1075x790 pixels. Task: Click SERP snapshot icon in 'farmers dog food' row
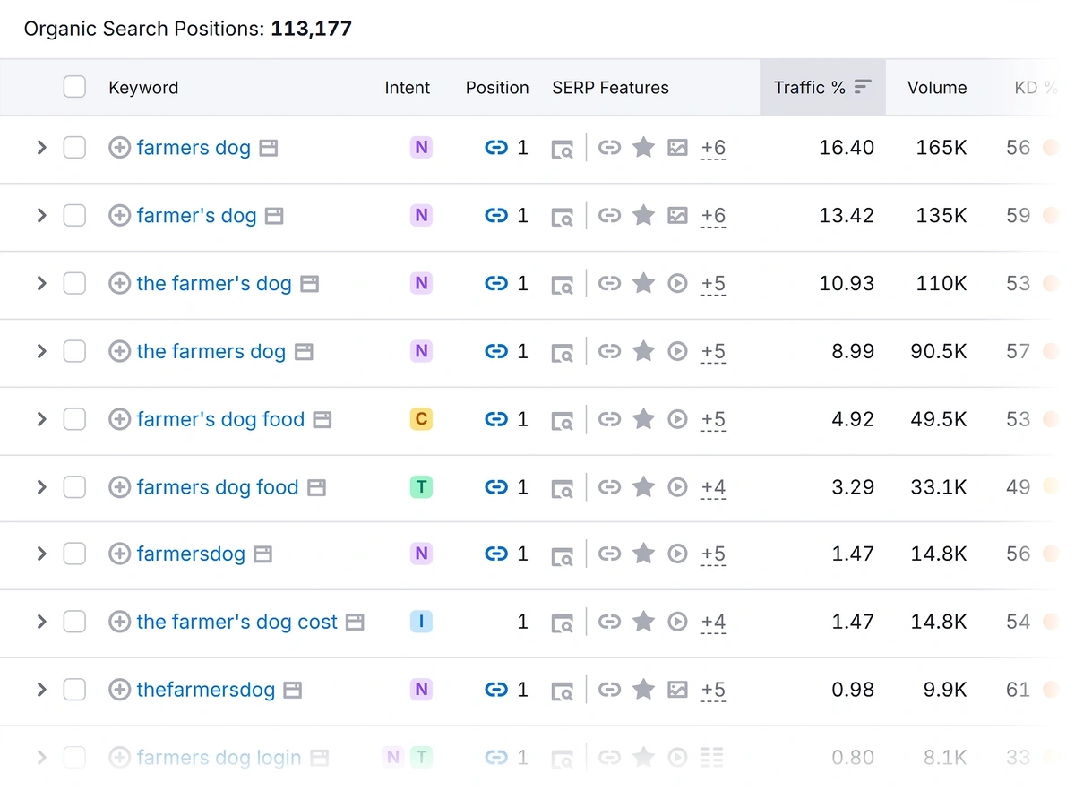click(562, 488)
